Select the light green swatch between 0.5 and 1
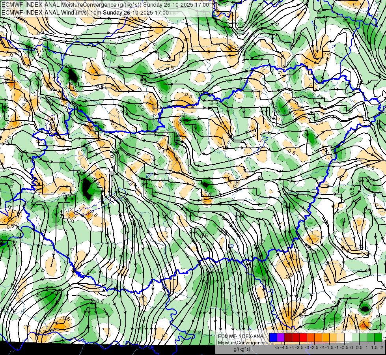Viewport: 386px width, 355px height. click(x=363, y=338)
